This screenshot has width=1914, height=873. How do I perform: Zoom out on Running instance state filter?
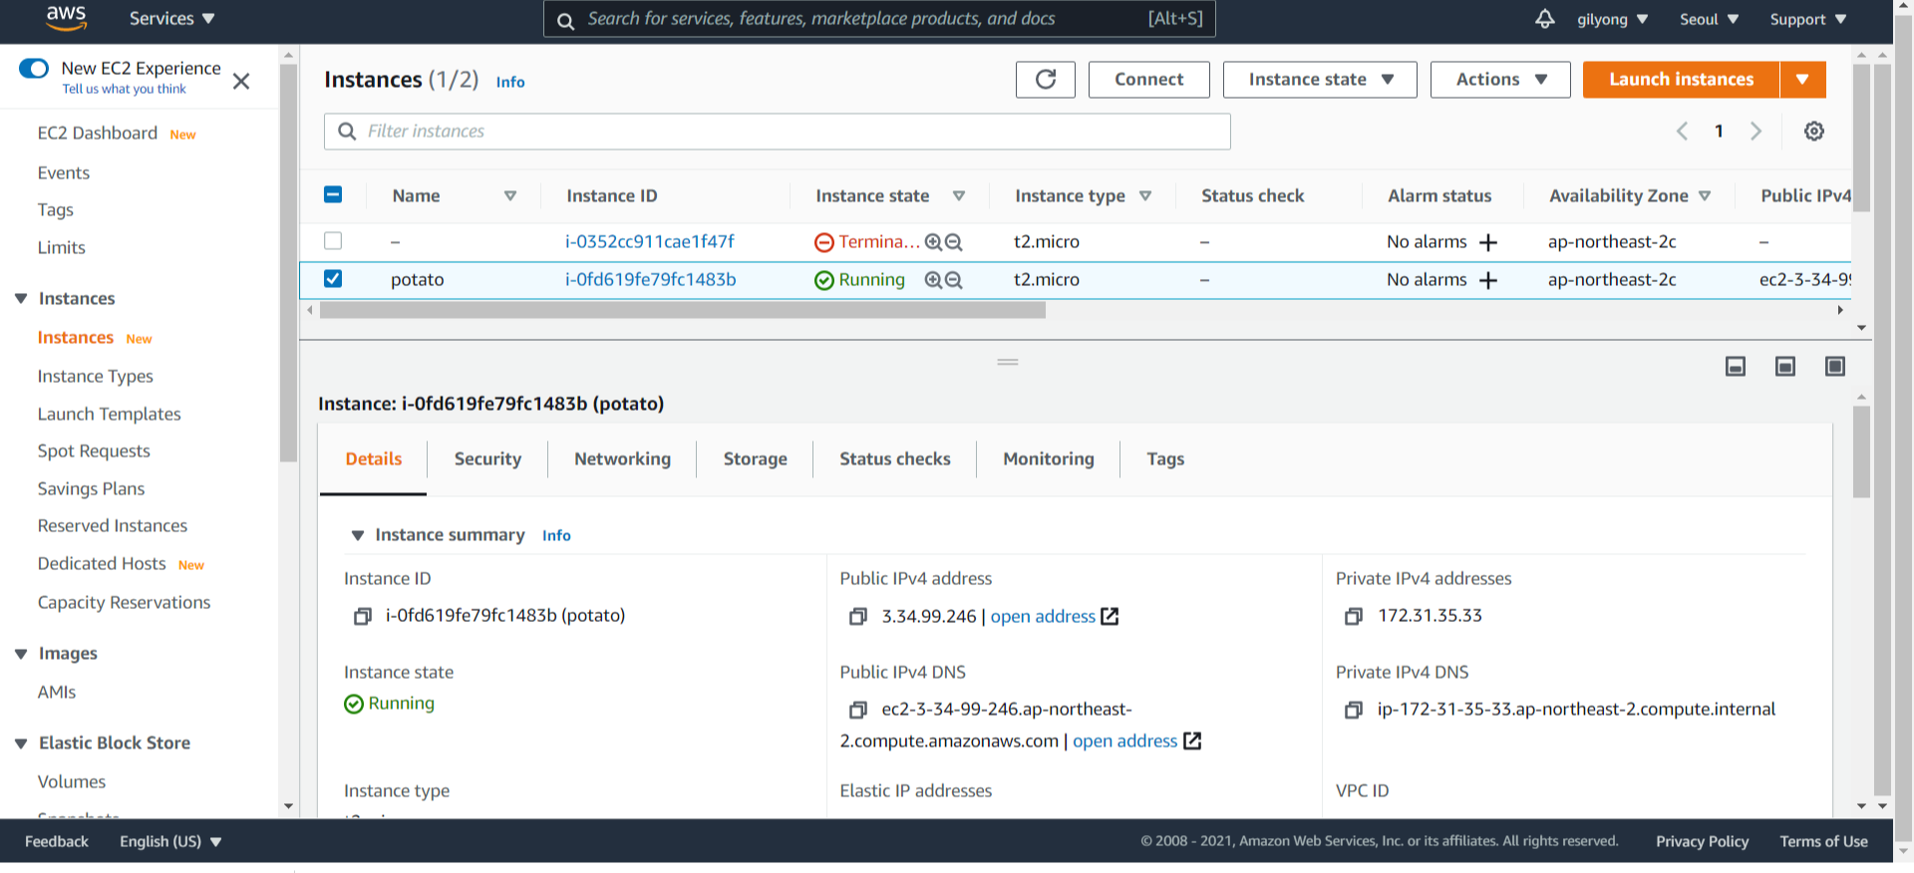[x=954, y=280]
